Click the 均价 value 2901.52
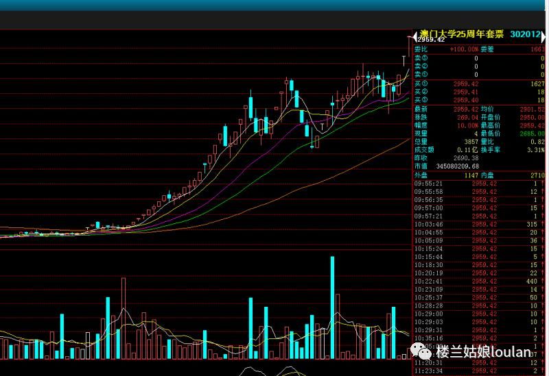Image resolution: width=549 pixels, height=376 pixels. click(533, 110)
